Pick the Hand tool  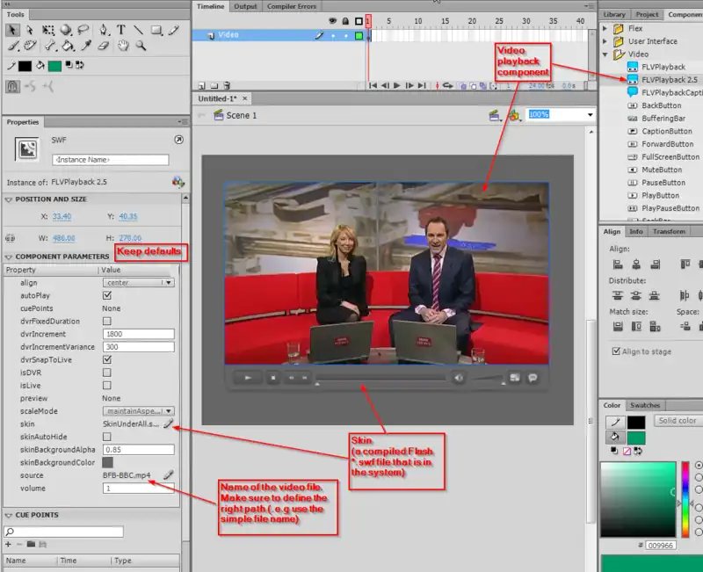121,46
